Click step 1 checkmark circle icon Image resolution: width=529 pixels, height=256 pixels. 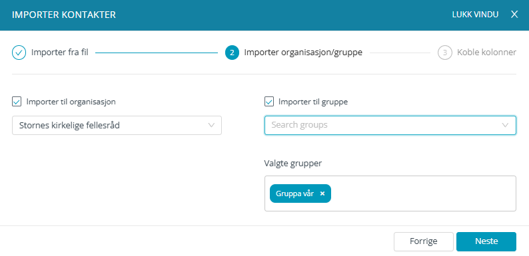coord(19,53)
